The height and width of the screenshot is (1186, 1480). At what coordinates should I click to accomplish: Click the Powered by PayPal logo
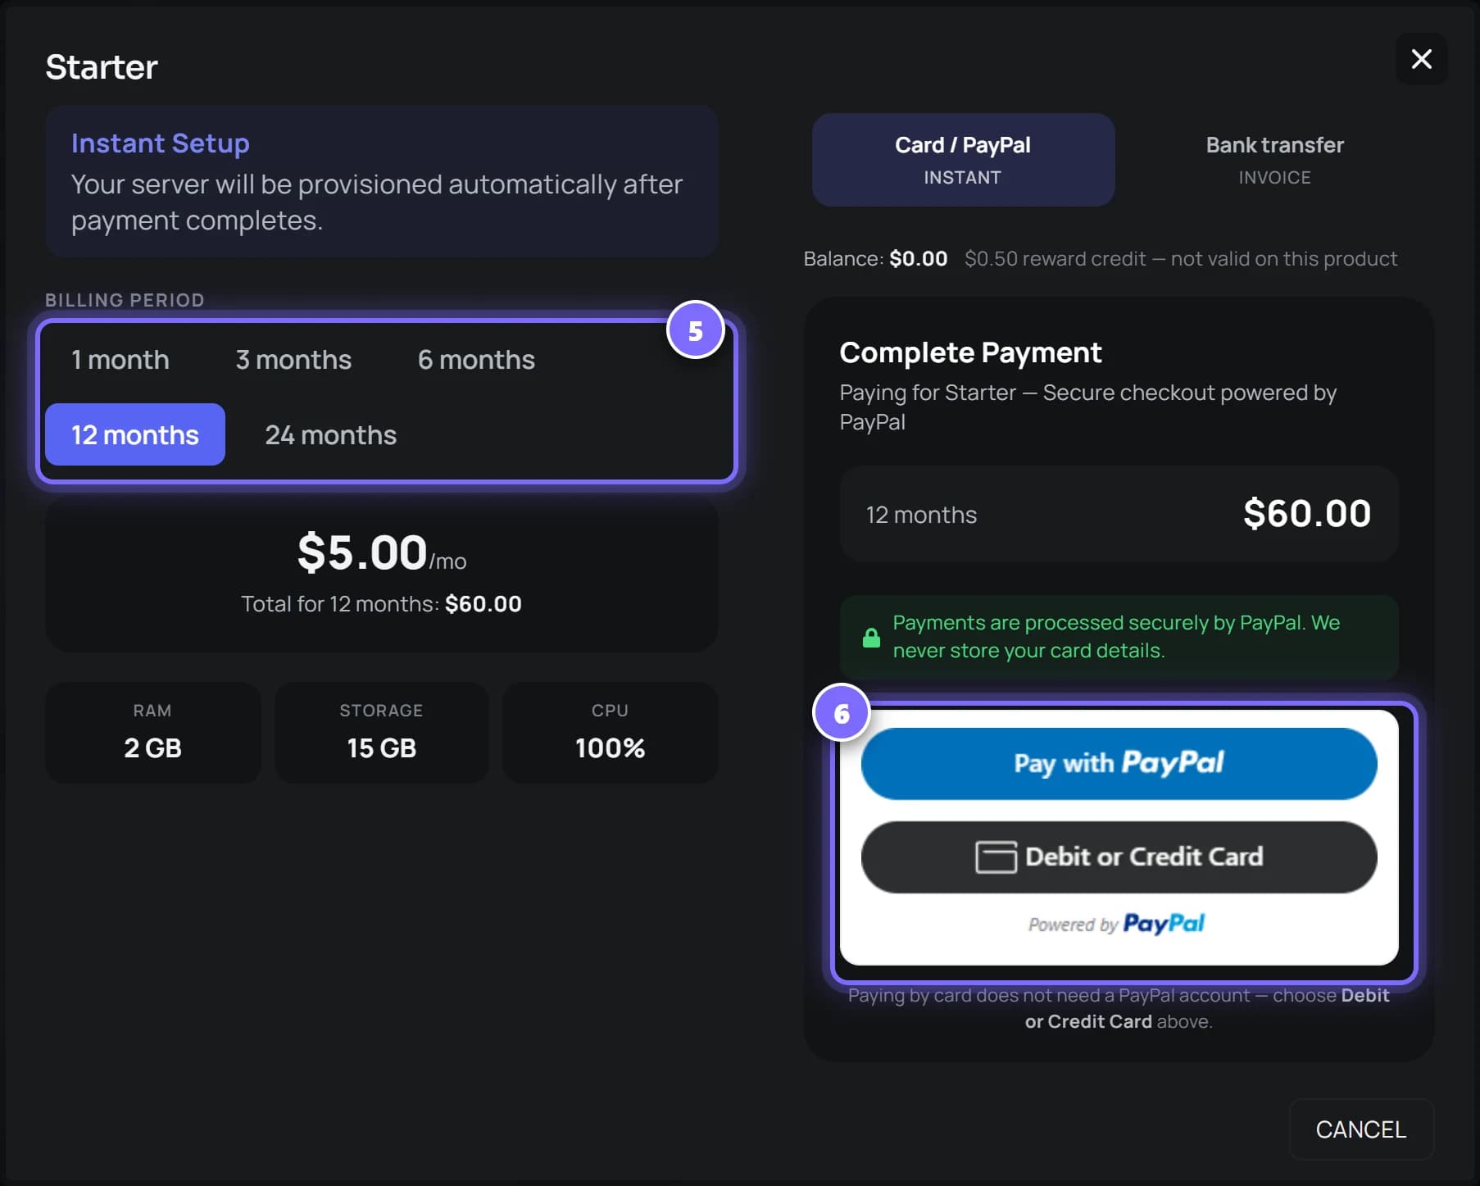click(x=1116, y=924)
